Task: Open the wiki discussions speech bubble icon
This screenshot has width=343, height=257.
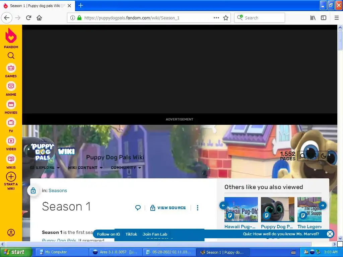Action: 313,156
